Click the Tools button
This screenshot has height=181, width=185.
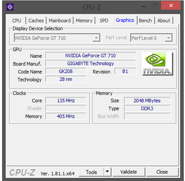click(91, 172)
